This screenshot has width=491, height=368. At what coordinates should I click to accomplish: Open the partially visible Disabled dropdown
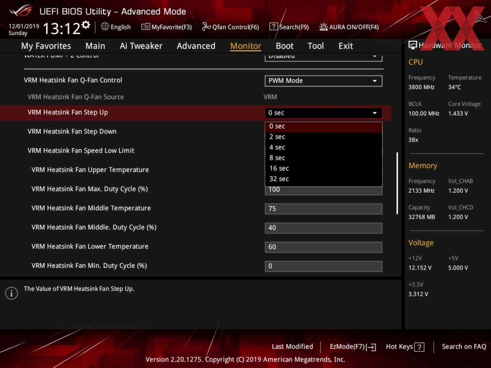coord(323,57)
